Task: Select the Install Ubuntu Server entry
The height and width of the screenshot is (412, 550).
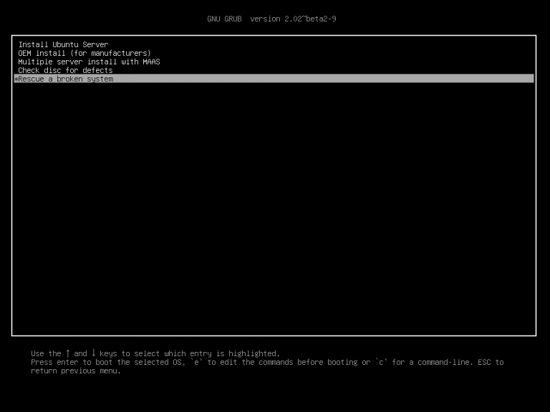Action: pos(274,44)
